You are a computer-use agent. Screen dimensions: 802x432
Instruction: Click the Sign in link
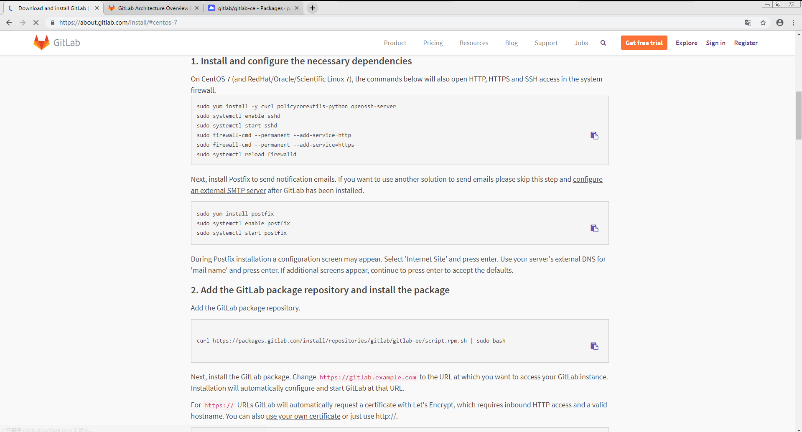(715, 43)
